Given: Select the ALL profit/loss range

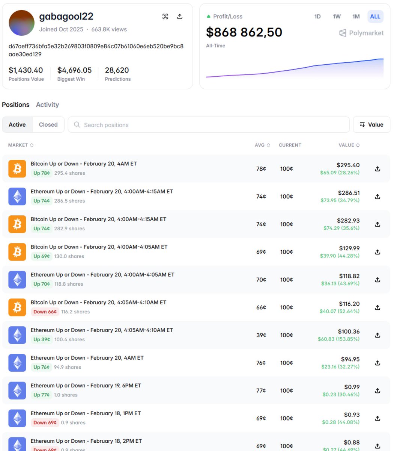Looking at the screenshot, I should tap(375, 17).
